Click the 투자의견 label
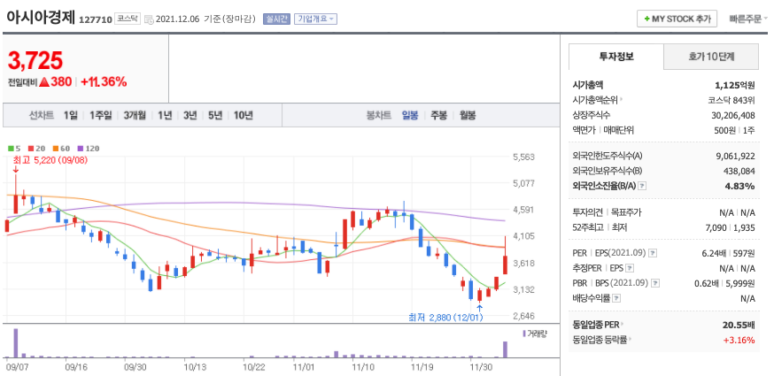The width and height of the screenshot is (774, 376). (x=587, y=212)
